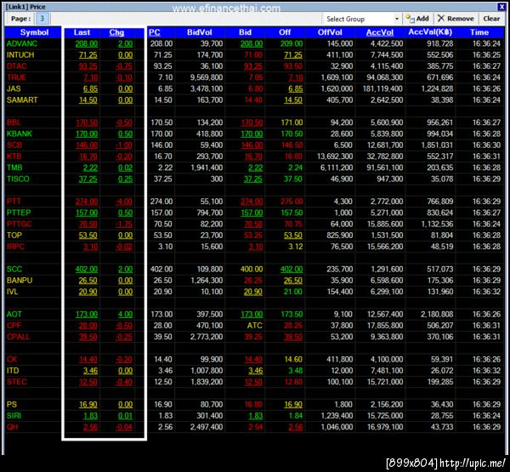
Task: Select the DTAC symbol
Action: (17, 66)
